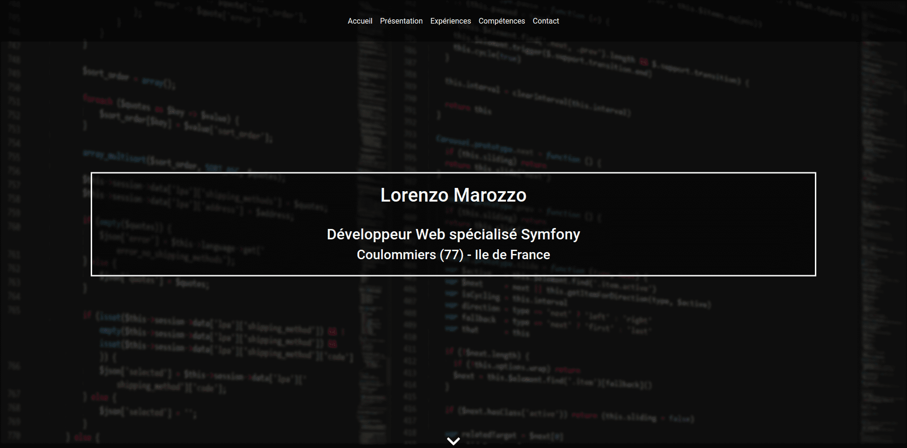Click the first name Lorenzo
Screen dimensions: 907x448
coord(414,195)
